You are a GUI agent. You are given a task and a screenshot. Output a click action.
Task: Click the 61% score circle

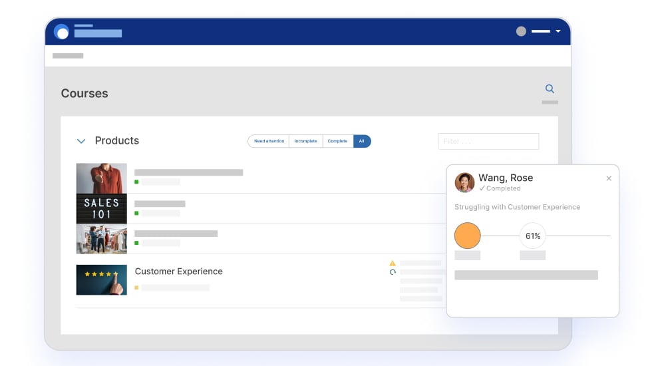pos(532,236)
